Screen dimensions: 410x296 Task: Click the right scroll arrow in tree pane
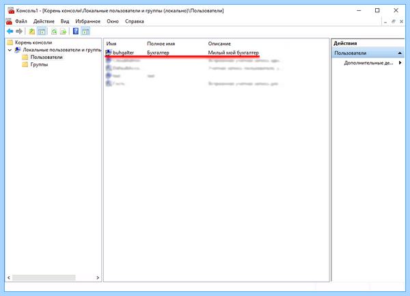pos(98,278)
